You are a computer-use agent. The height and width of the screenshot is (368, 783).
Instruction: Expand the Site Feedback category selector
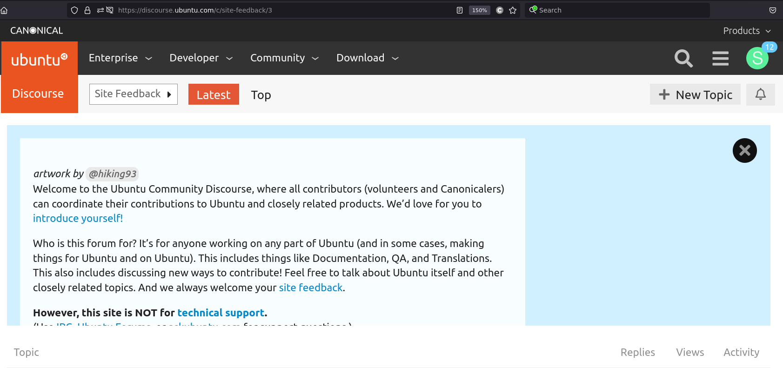click(133, 94)
